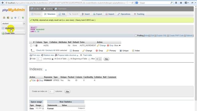Click Primary key icon in With selected bar
The height and width of the screenshot is (111, 197).
pyautogui.click(x=107, y=51)
